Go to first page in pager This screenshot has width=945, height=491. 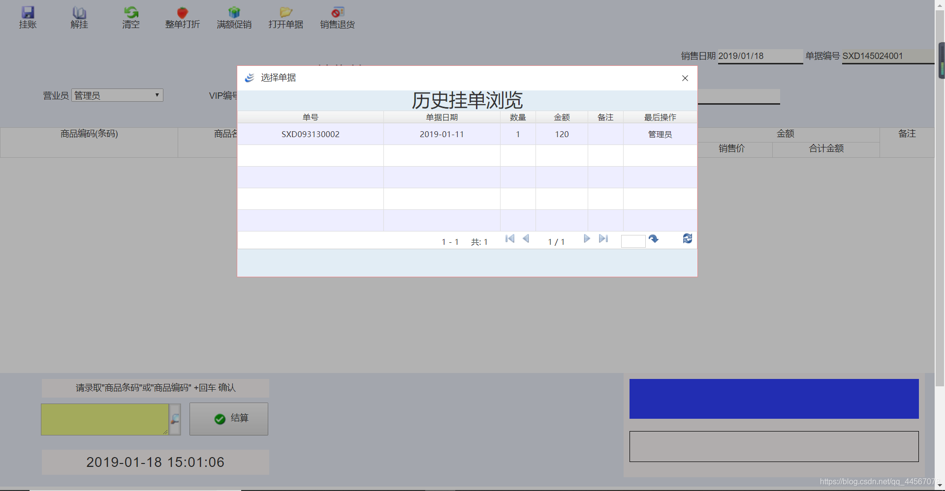(x=510, y=239)
